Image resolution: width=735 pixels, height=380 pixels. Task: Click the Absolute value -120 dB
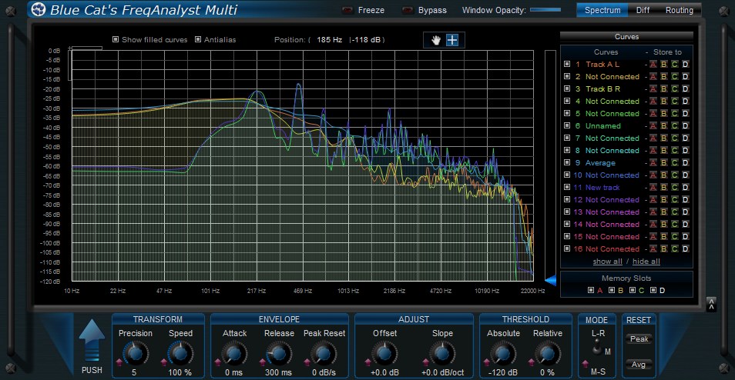(503, 372)
